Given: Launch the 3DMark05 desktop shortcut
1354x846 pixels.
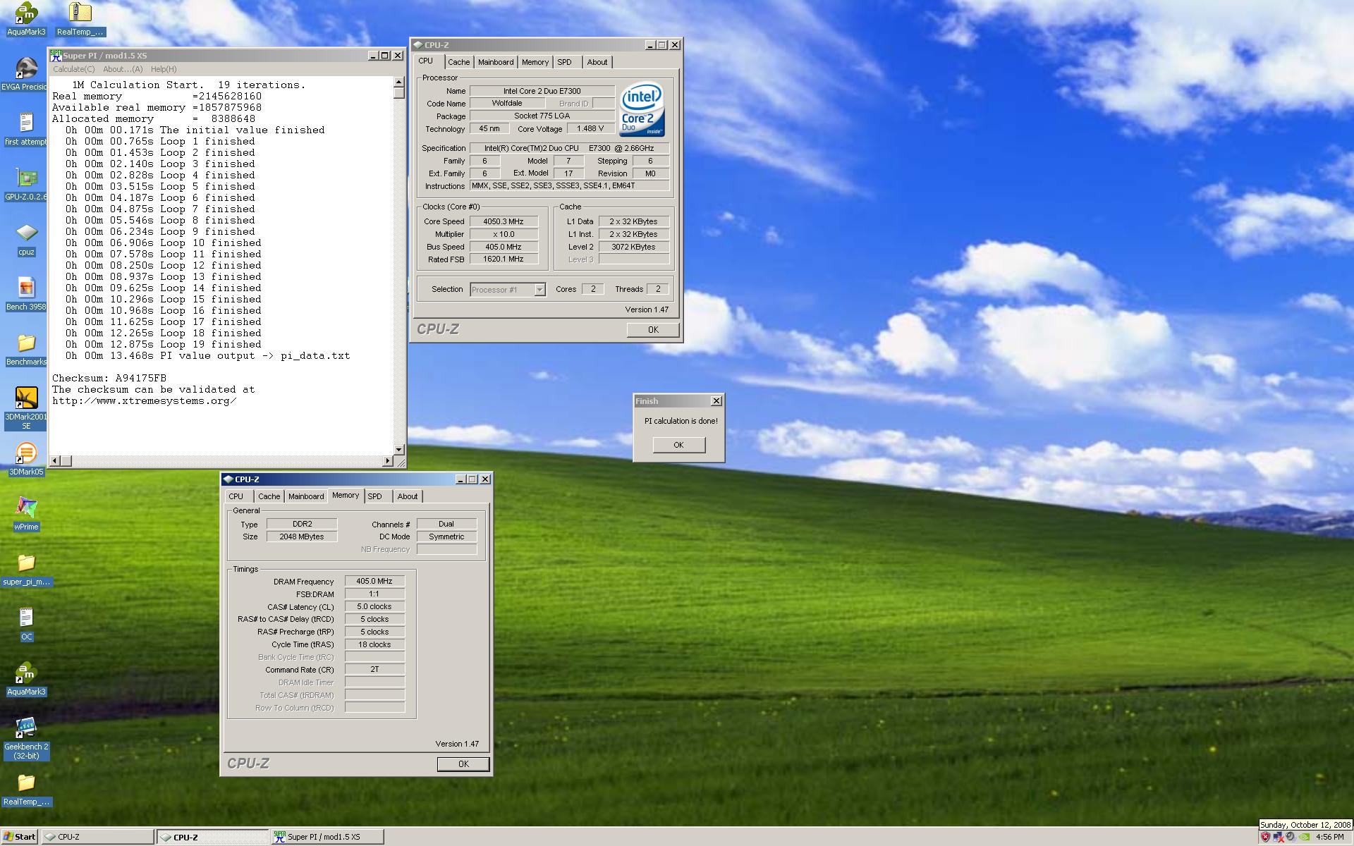Looking at the screenshot, I should pyautogui.click(x=26, y=453).
